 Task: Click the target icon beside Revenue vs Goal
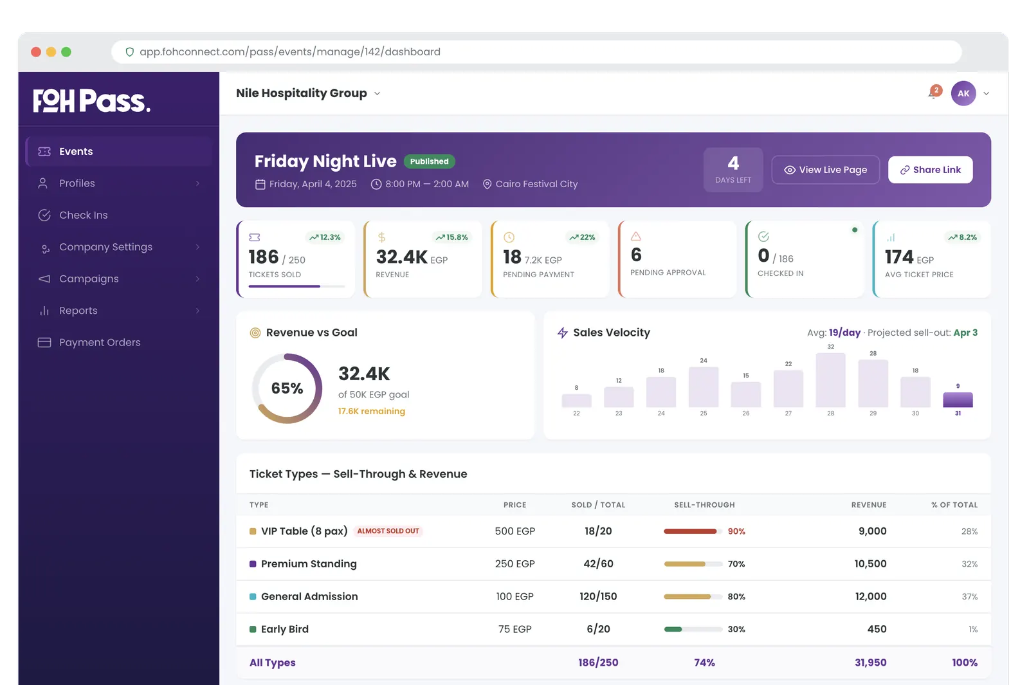coord(255,333)
